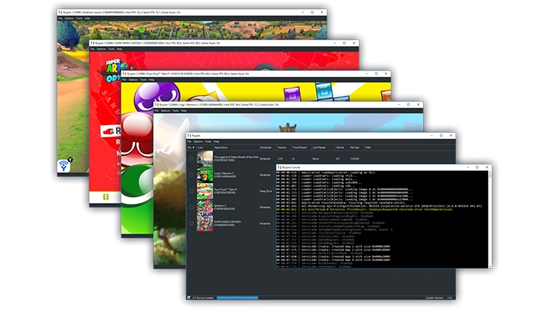Click the Puyo Puyo Tetris game icon
549x309 pixels.
pyautogui.click(x=205, y=191)
